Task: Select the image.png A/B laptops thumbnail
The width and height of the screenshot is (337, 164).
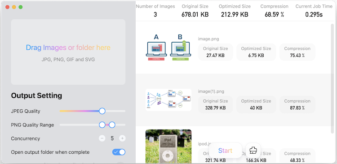Action: point(168,47)
